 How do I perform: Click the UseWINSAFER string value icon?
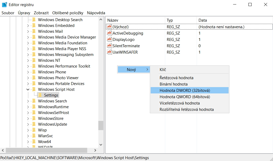pos(109,52)
